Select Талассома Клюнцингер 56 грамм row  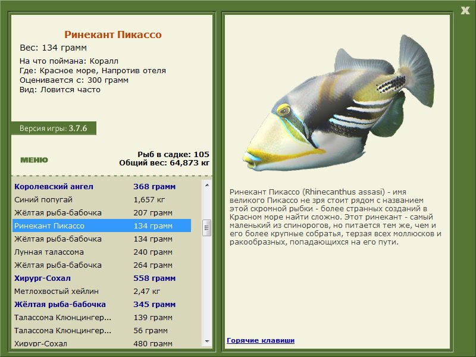pyautogui.click(x=102, y=330)
